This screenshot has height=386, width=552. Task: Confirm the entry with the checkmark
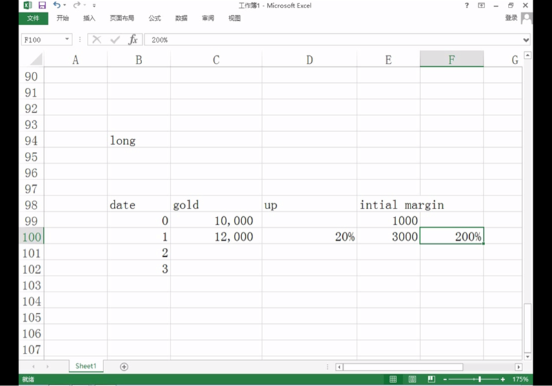115,40
